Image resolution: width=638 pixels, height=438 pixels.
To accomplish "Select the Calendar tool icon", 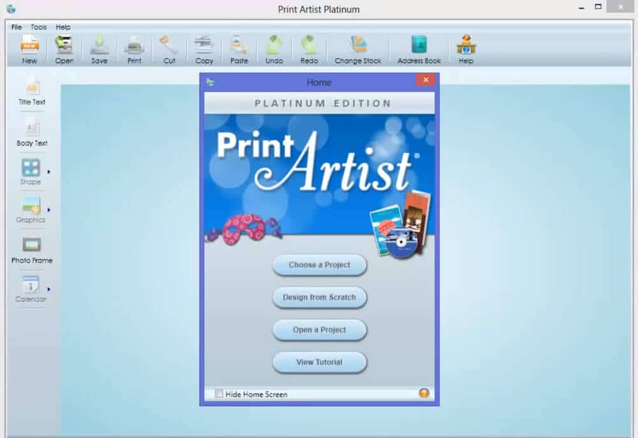I will 31,284.
